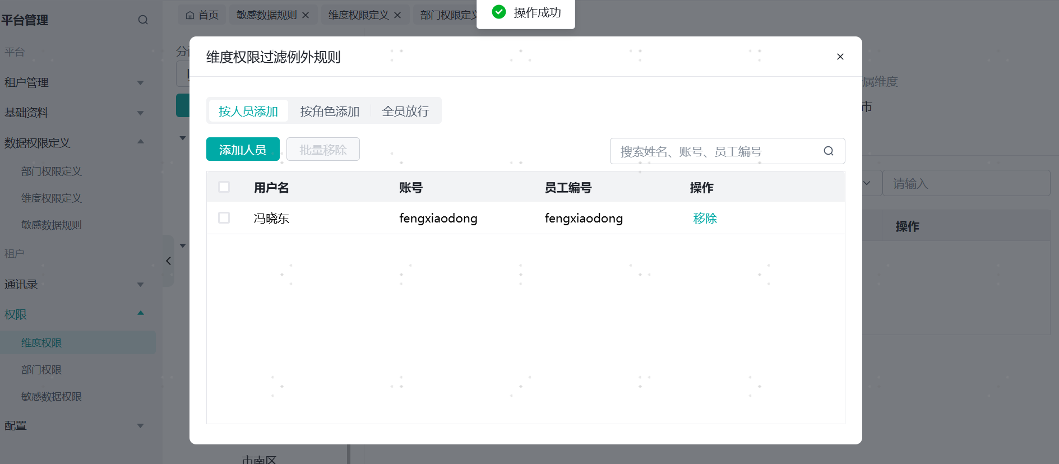Open 部门权限定义 in the sidebar
Screen dimensions: 1059x464
52,171
